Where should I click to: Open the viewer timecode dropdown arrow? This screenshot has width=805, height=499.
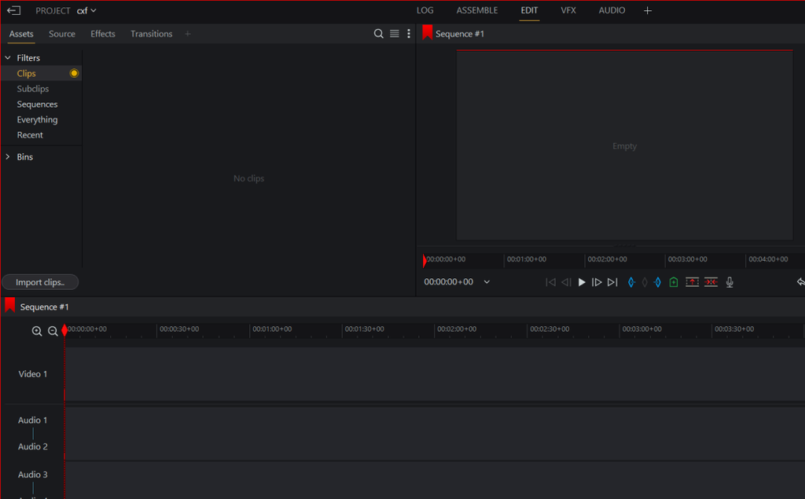click(487, 282)
